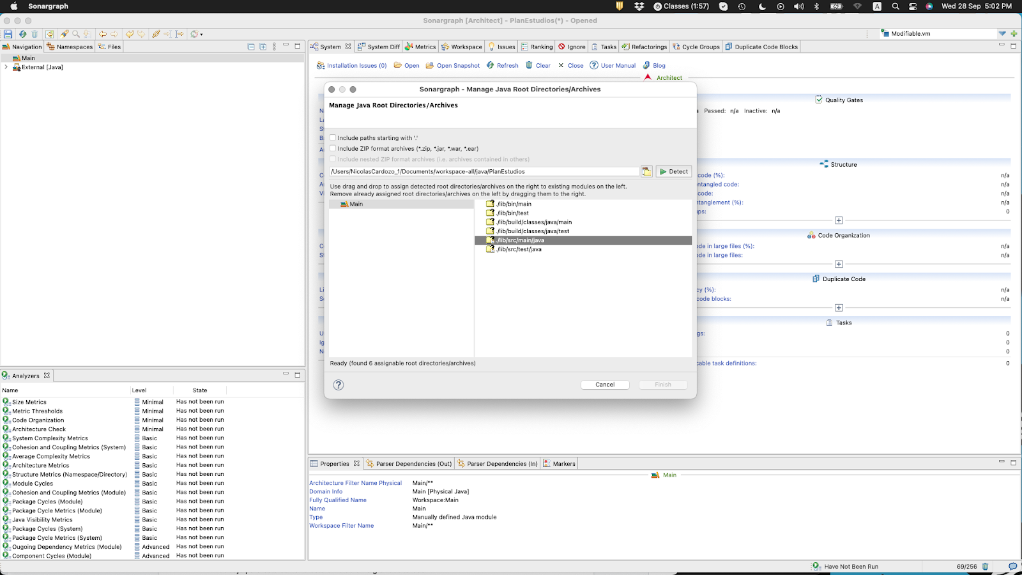
Task: Click the green plus icon near Modifiable.vm
Action: pos(1014,33)
